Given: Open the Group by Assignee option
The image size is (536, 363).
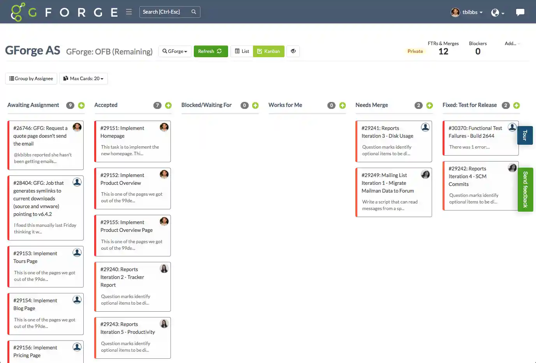Looking at the screenshot, I should (x=31, y=78).
